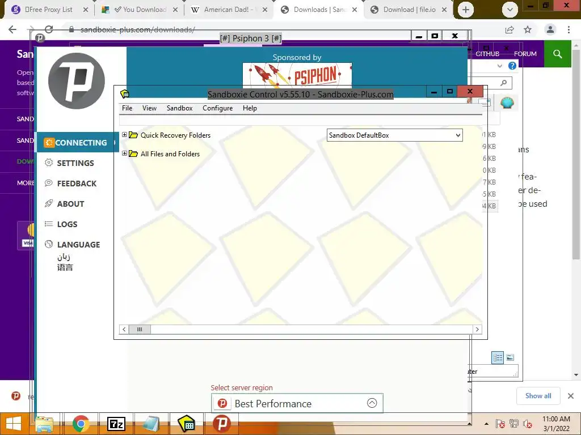The height and width of the screenshot is (435, 581).
Task: Open the Sandbox DefaultBox dropdown
Action: (x=395, y=135)
